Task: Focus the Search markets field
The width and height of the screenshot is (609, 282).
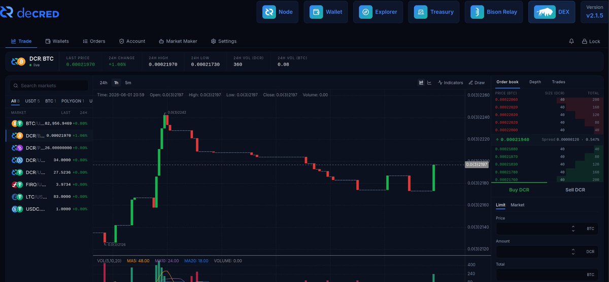Action: (x=49, y=86)
